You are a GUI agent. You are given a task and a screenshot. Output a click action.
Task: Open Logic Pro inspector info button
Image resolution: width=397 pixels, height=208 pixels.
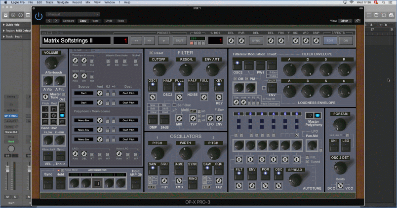tap(13, 15)
